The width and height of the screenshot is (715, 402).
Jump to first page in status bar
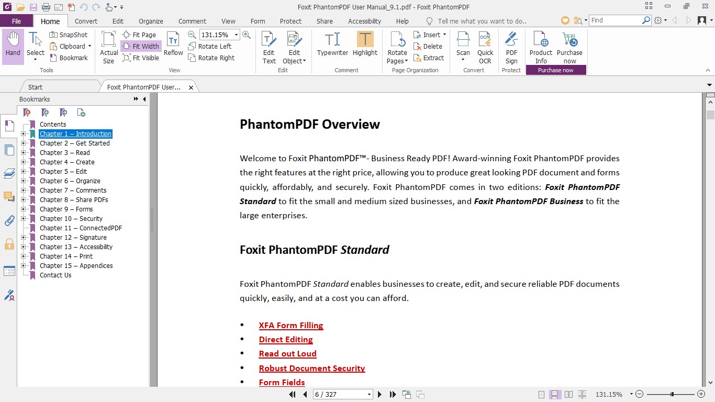293,395
